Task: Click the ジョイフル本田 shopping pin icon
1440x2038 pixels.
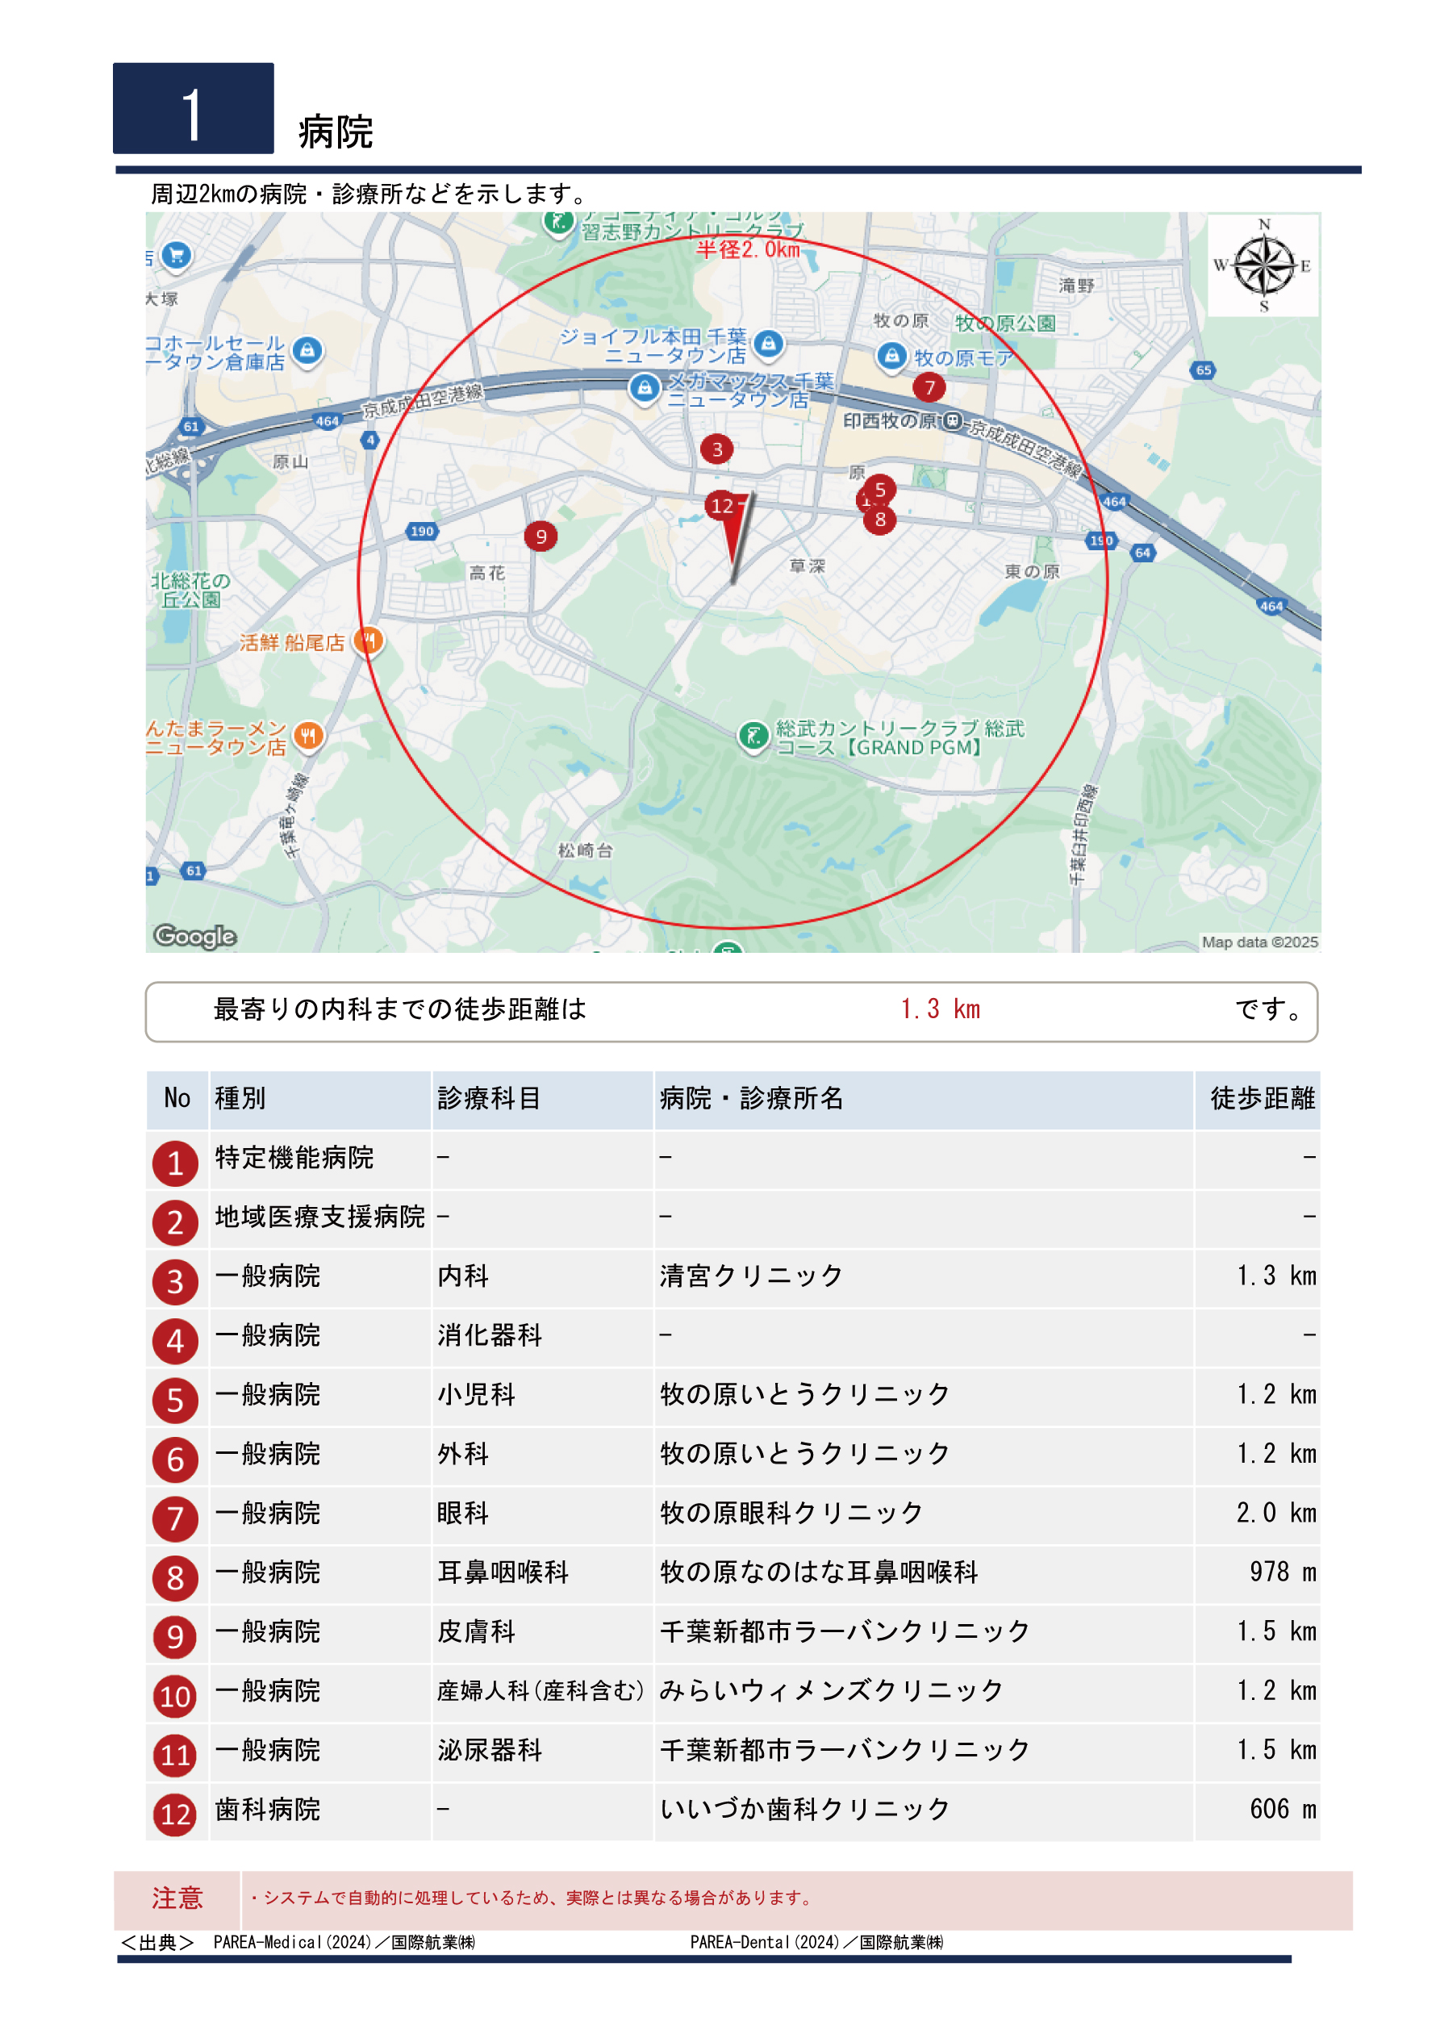Action: point(769,343)
